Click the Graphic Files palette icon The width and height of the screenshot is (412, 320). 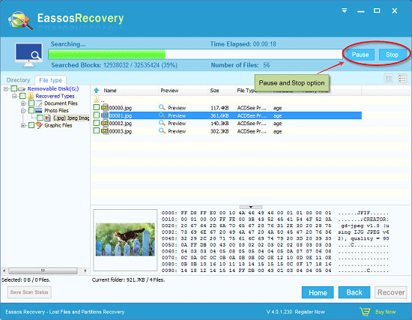(x=39, y=125)
